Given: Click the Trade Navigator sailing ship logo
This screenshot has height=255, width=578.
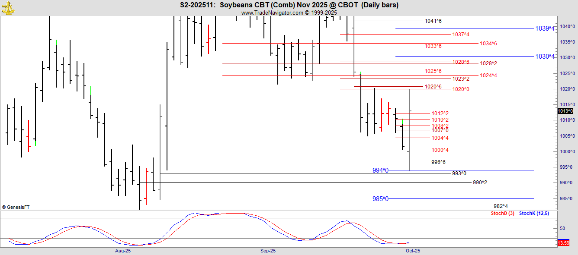Looking at the screenshot, I should coord(8,7).
